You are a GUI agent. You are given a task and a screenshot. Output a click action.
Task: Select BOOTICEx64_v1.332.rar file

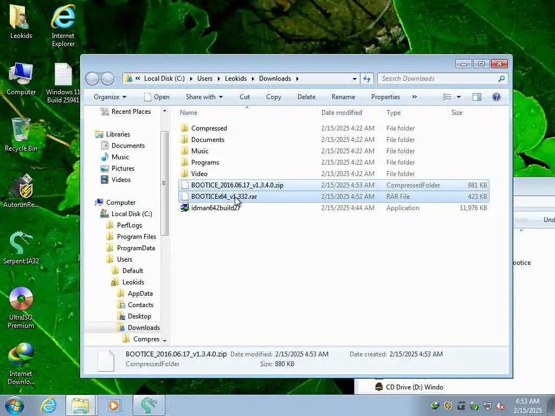pyautogui.click(x=334, y=196)
